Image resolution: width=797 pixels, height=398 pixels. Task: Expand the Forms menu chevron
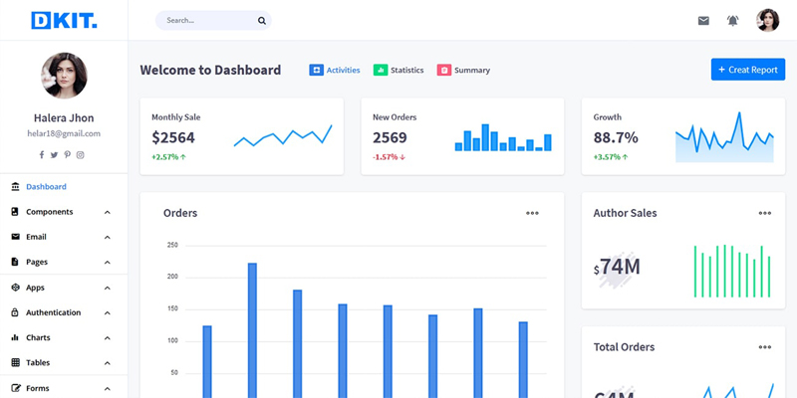click(108, 388)
